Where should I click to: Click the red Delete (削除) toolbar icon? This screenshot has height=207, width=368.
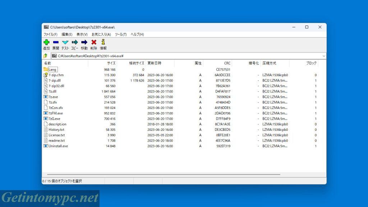[x=94, y=42]
